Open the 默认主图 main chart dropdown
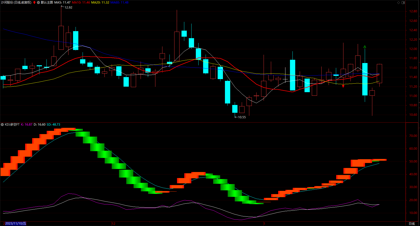Screen dimensions: 420x226 pos(38,3)
